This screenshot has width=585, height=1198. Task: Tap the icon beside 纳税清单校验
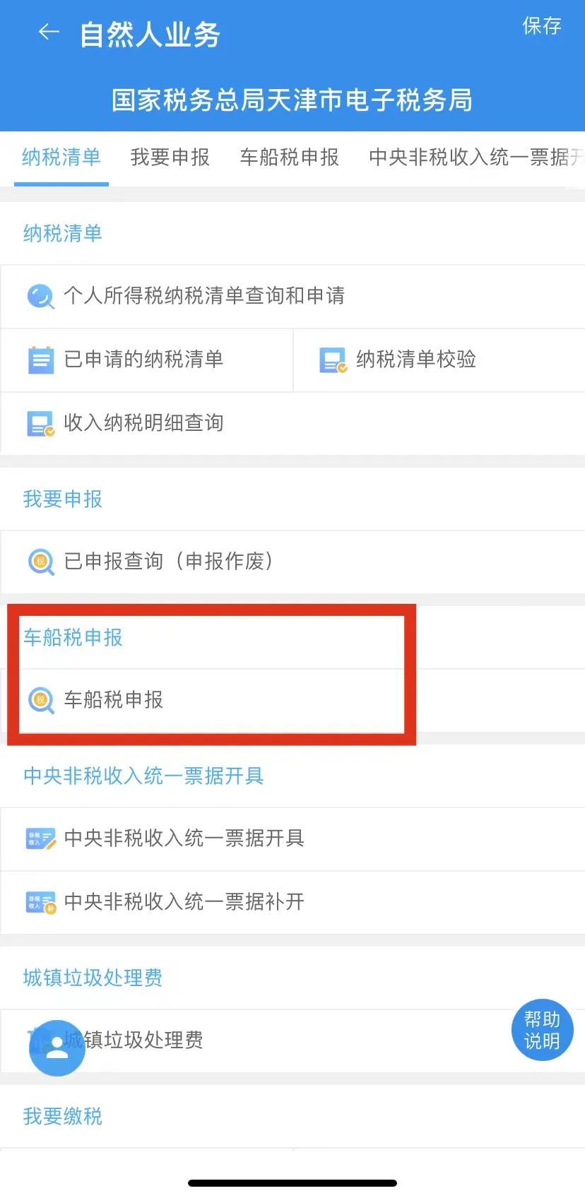(333, 360)
